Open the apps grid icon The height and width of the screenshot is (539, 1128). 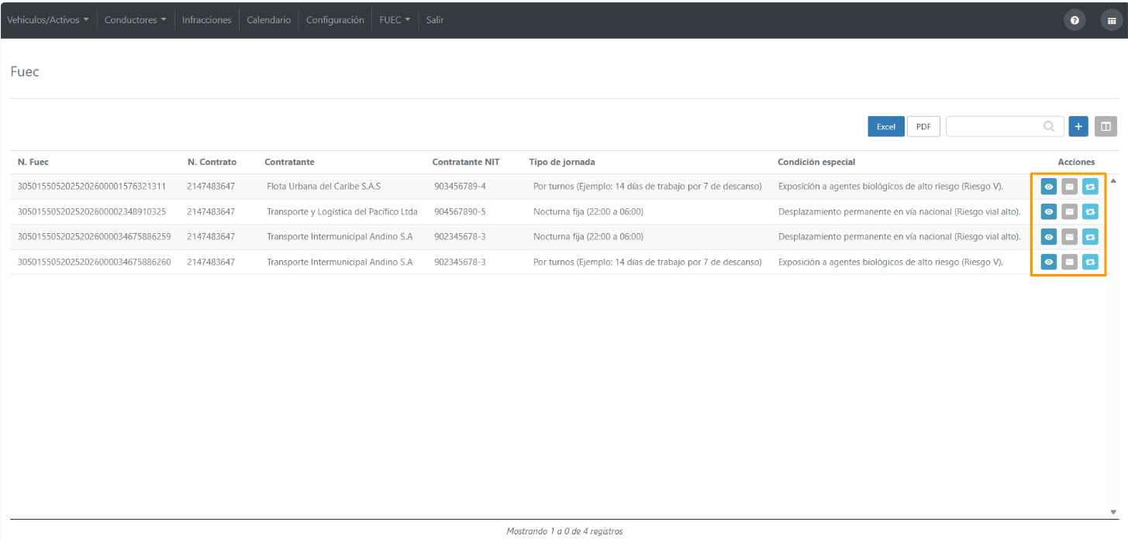tap(1112, 20)
